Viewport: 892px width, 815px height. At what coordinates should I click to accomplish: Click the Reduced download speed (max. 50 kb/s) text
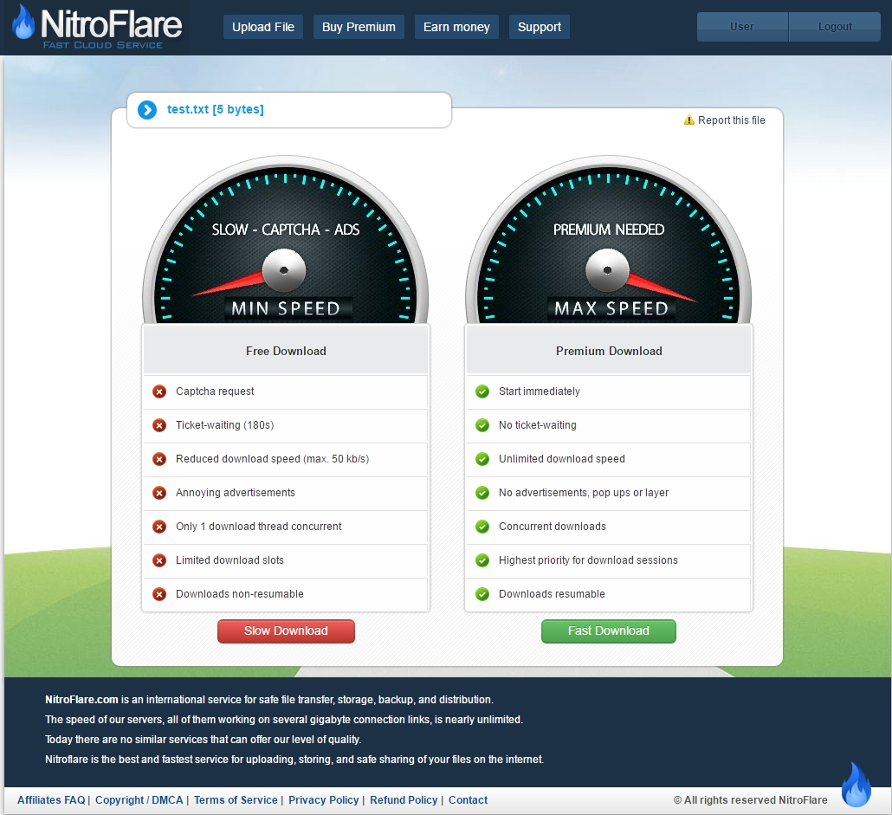point(273,459)
